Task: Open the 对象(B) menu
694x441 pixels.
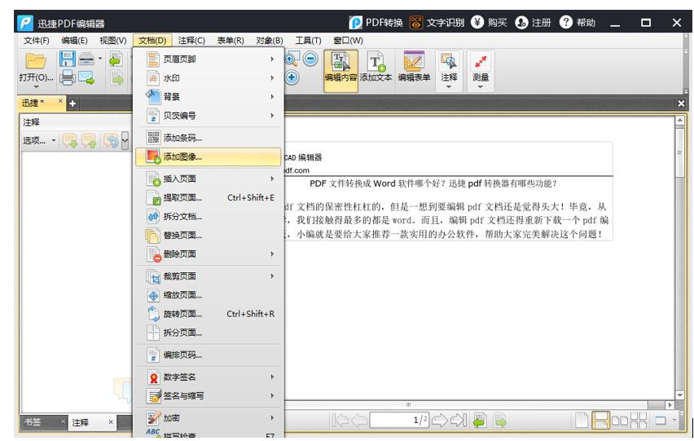Action: pos(270,40)
